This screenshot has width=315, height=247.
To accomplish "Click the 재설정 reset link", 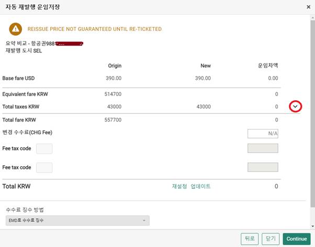I will (179, 186).
